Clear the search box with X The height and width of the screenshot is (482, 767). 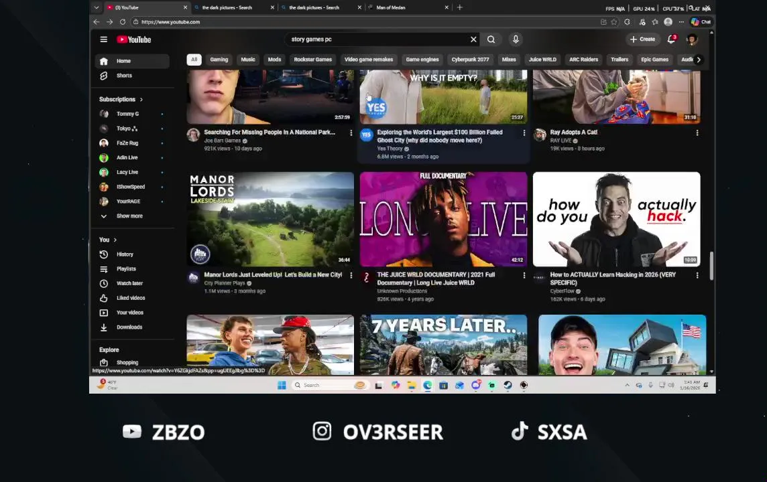(x=473, y=39)
